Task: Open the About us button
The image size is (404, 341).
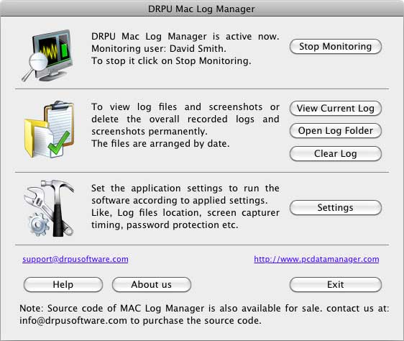Action: tap(152, 285)
